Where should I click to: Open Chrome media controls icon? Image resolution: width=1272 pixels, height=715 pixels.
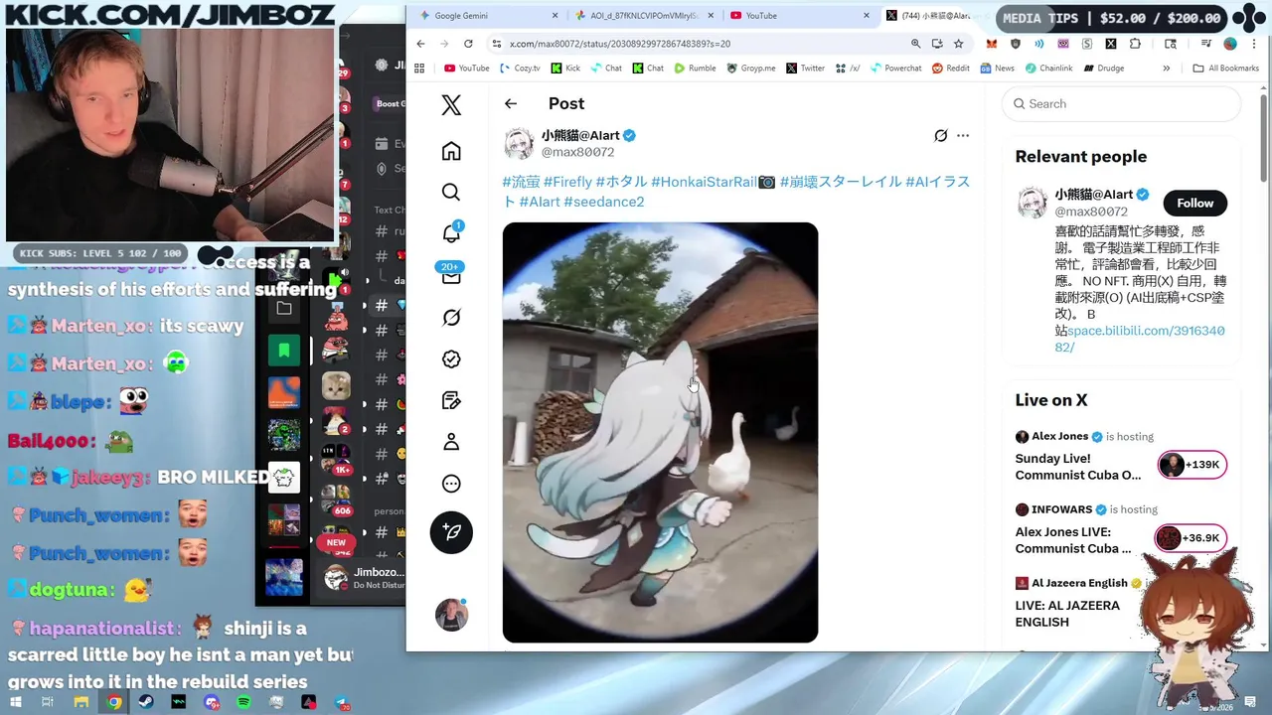(x=1205, y=44)
